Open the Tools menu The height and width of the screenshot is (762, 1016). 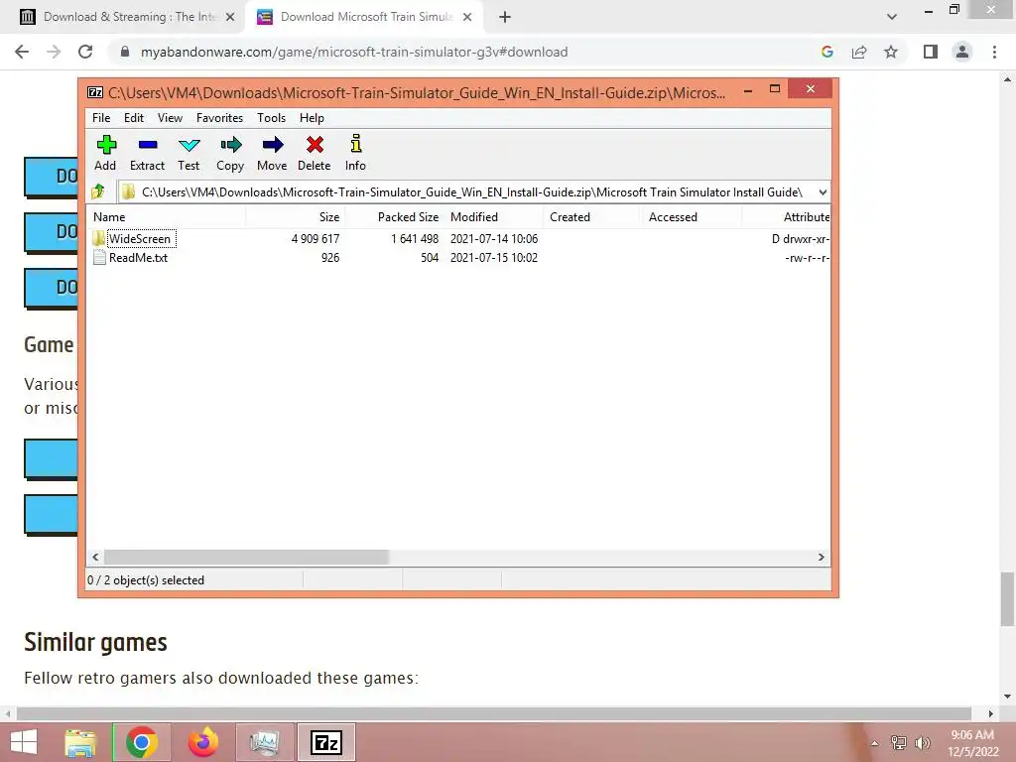click(x=271, y=118)
